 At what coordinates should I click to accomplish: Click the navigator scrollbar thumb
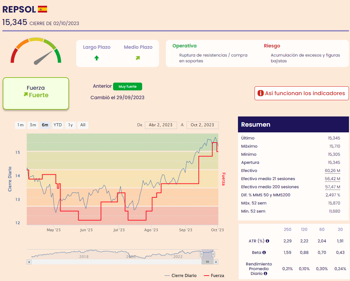(207, 262)
